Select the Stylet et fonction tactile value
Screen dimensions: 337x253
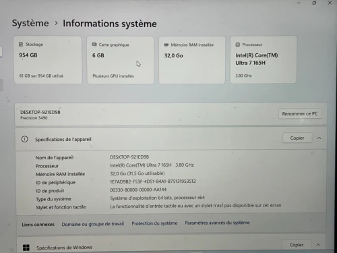[195, 206]
